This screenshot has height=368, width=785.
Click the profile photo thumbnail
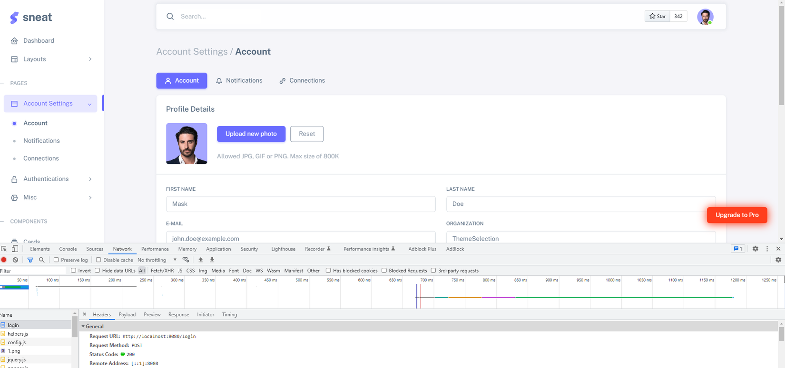click(186, 144)
